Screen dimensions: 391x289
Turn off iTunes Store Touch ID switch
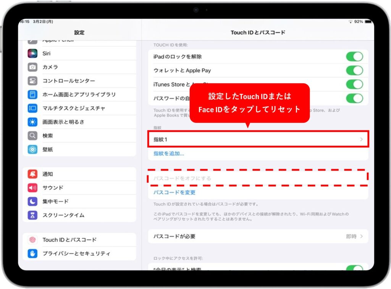tap(354, 84)
